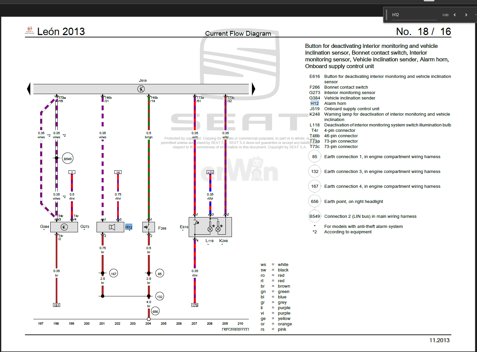Click earth point 656 circle in the wiring
The image size is (477, 352).
pos(155,312)
